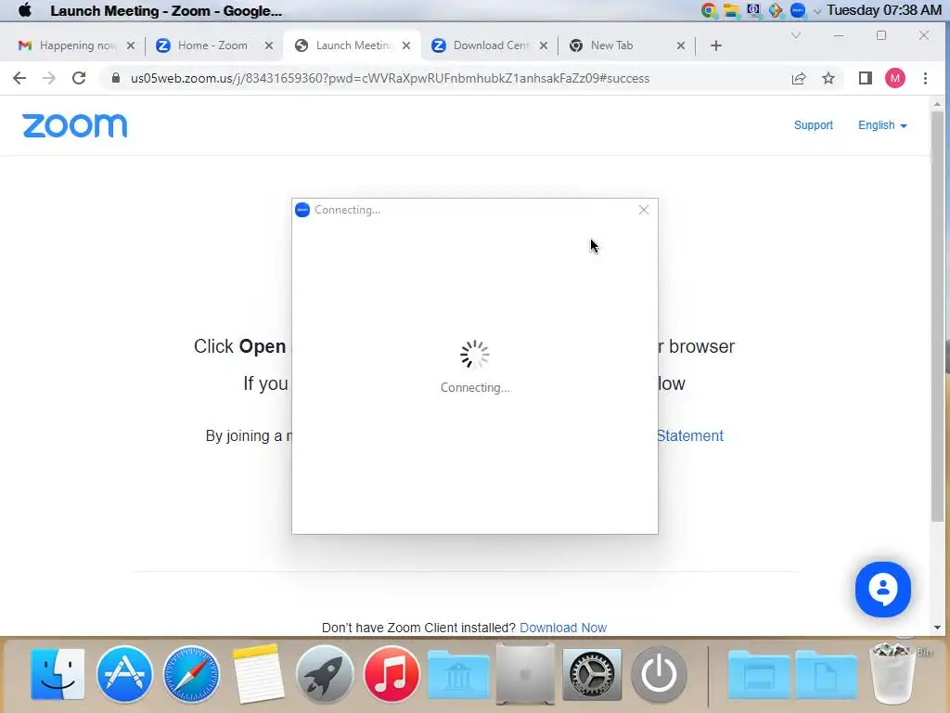Open a new browser tab with plus button
The image size is (950, 713).
(x=716, y=45)
